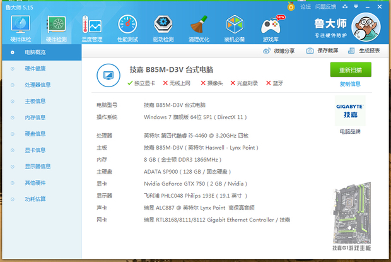The width and height of the screenshot is (391, 262).
Task: Click processor value i5-4460 @ 3.20GHz
Action: click(x=196, y=136)
